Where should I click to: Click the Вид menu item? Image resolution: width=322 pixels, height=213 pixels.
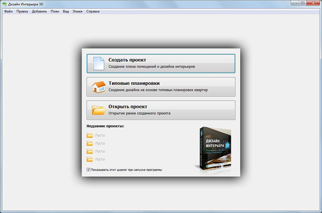(66, 11)
